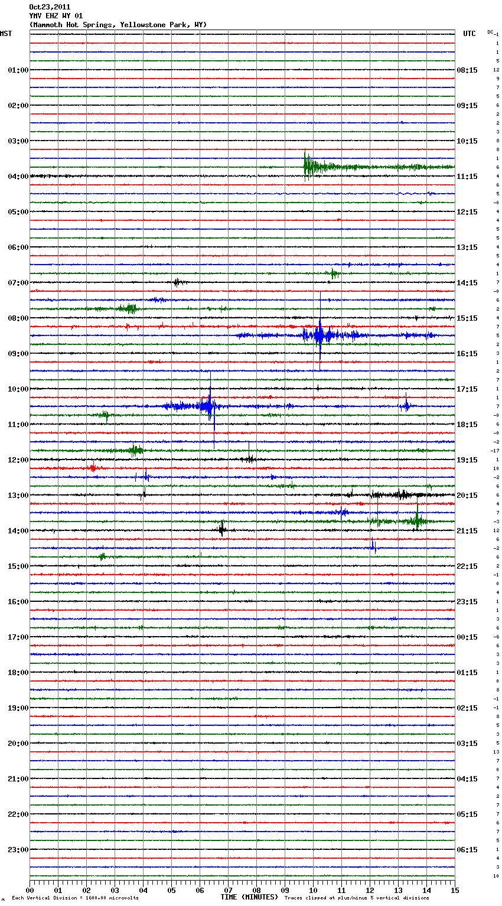This screenshot has width=502, height=906.
Task: Select the 14:00 MST time label
Action: pyautogui.click(x=18, y=530)
